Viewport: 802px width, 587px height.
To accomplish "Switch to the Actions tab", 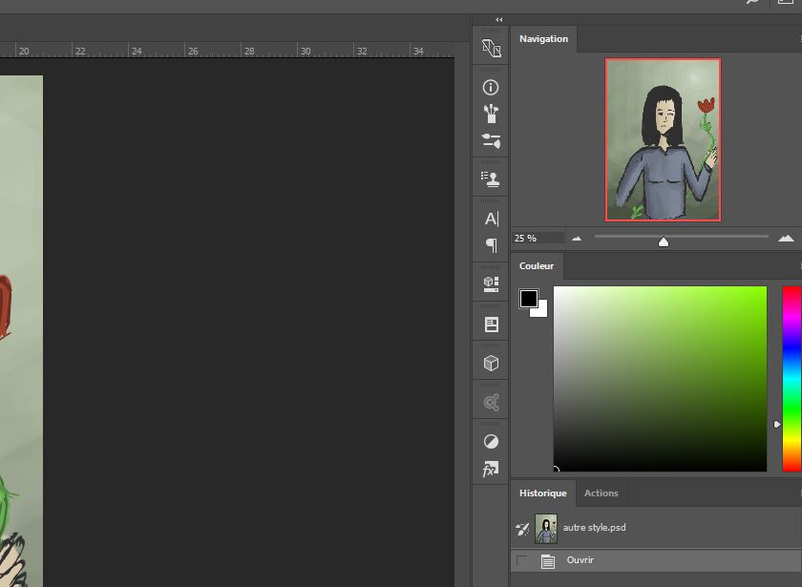I will click(601, 493).
